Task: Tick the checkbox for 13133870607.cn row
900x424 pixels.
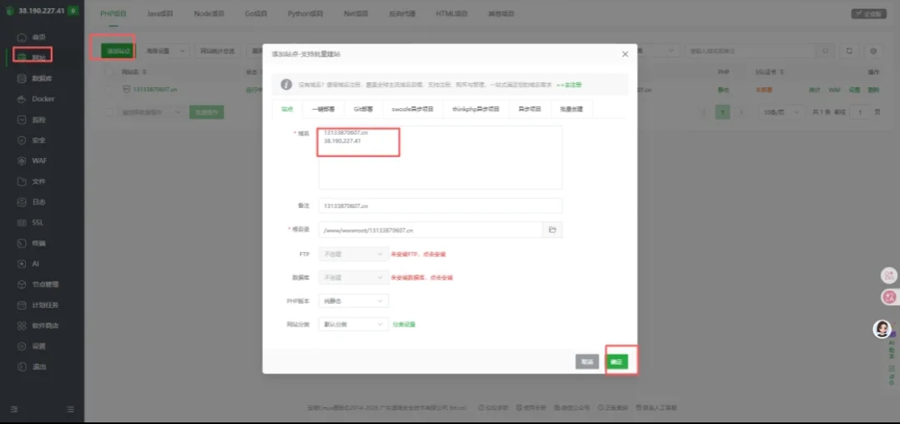Action: click(x=109, y=90)
